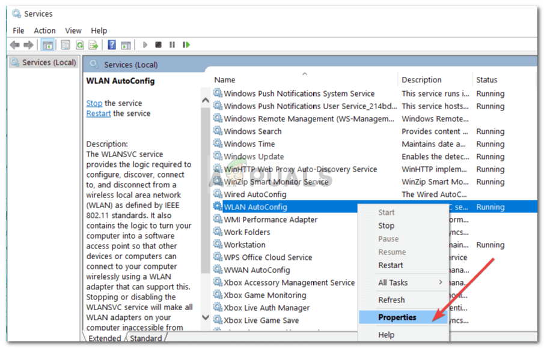Click the Stop the service link
The height and width of the screenshot is (348, 544).
(94, 103)
